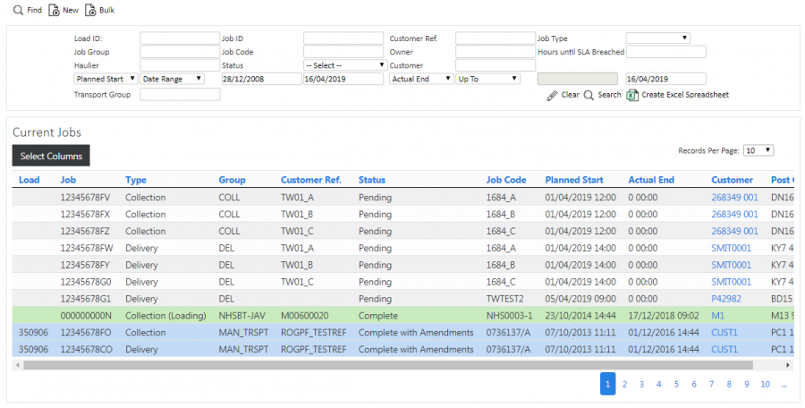805x408 pixels.
Task: Click 05/04/2019 09:00 planned start cell
Action: coord(580,299)
